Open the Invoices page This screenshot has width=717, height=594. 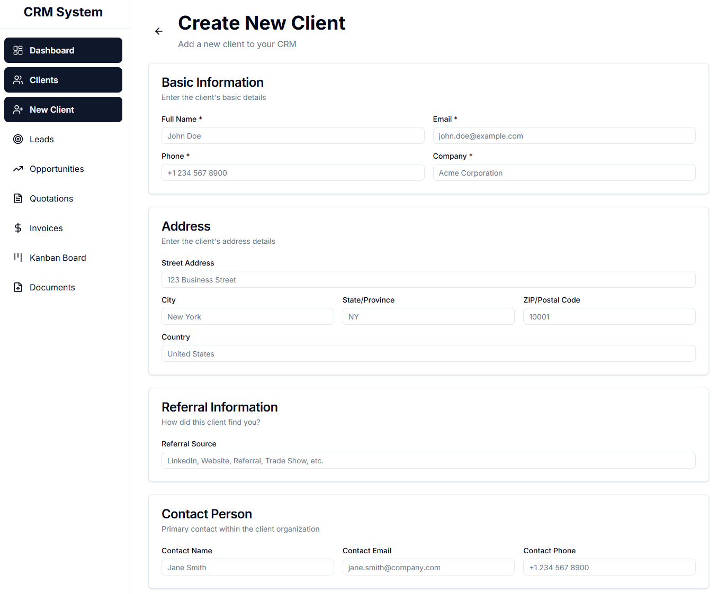coord(63,228)
